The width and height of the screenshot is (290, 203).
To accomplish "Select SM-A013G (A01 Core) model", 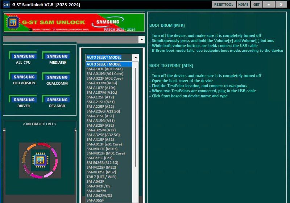I will tap(109, 73).
